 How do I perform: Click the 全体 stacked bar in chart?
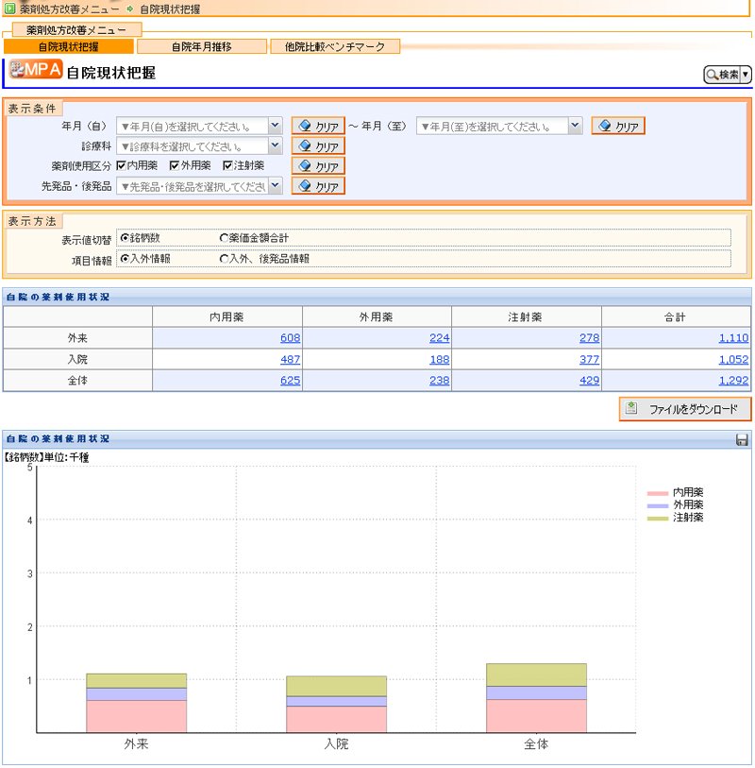(x=536, y=698)
